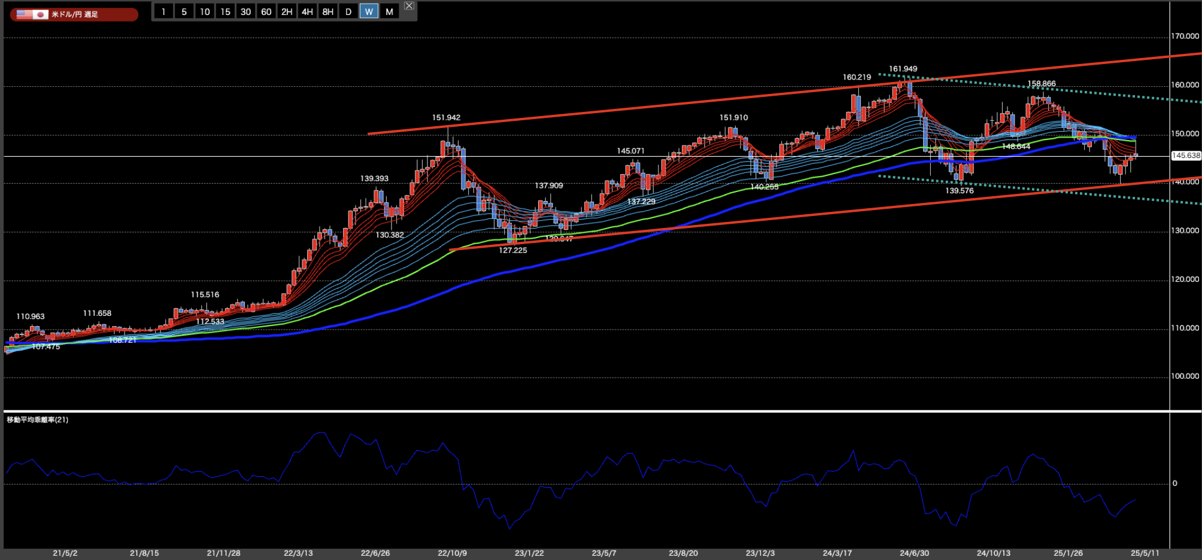Click the 23/8/20 date axis label
Viewport: 1202px width, 560px height.
click(x=683, y=553)
